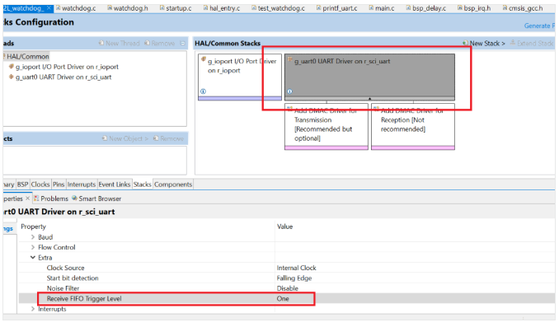Screen dimensions: 559x327
Task: Switch to Pins configuration tab
Action: tap(59, 185)
